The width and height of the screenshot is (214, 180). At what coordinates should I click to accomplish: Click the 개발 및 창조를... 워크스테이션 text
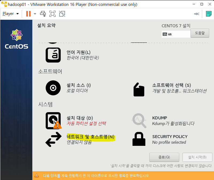(x=180, y=91)
